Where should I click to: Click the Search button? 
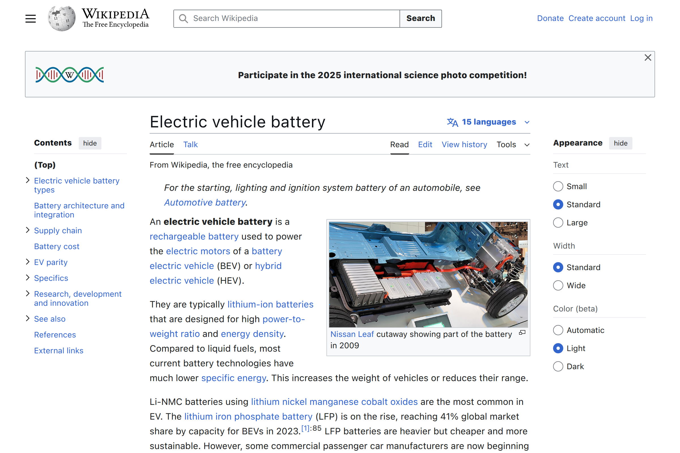421,18
